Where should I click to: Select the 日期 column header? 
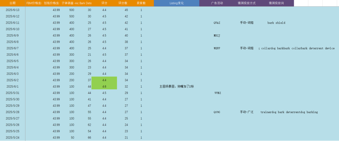point(13,3)
